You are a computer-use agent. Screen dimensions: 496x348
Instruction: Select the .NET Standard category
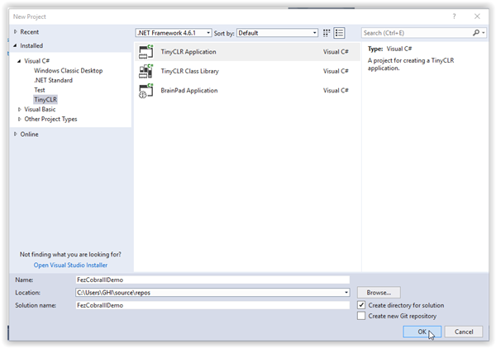(54, 80)
